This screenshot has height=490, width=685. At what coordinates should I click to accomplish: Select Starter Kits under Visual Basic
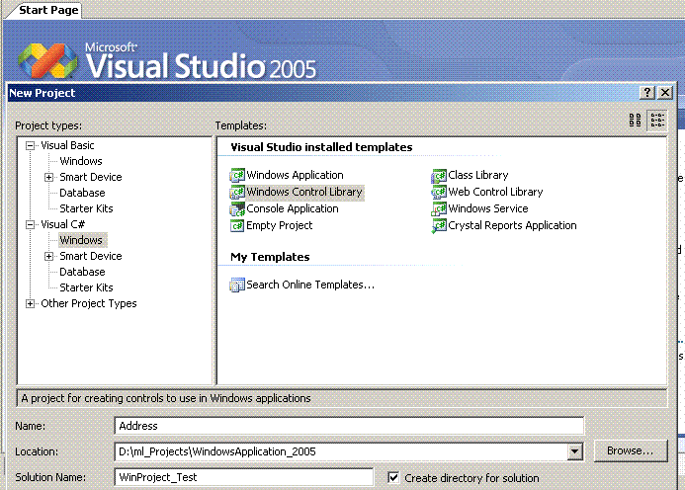[x=86, y=208]
